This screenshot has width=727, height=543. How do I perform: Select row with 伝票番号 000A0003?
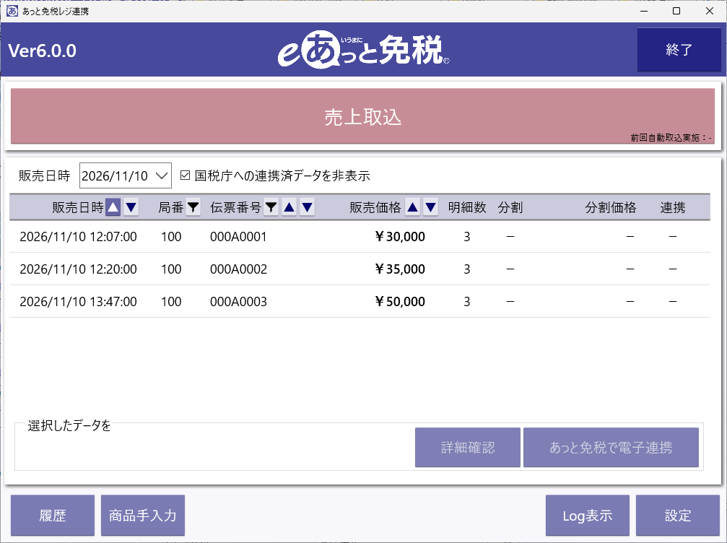pos(360,301)
